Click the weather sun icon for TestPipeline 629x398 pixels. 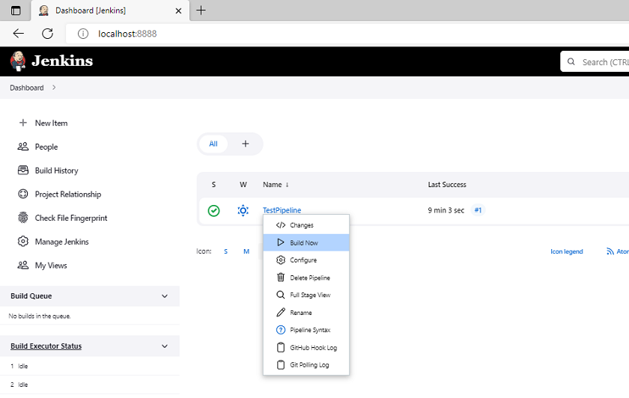(x=243, y=210)
